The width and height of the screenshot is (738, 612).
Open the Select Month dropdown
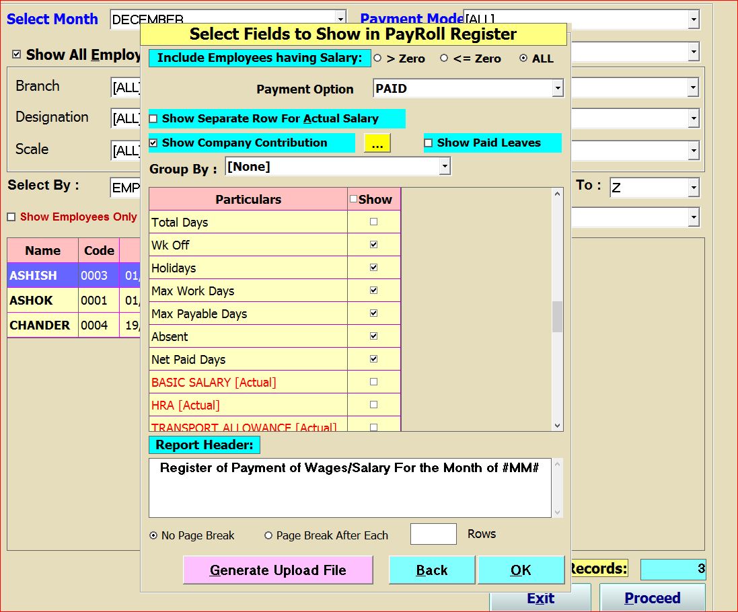(340, 20)
